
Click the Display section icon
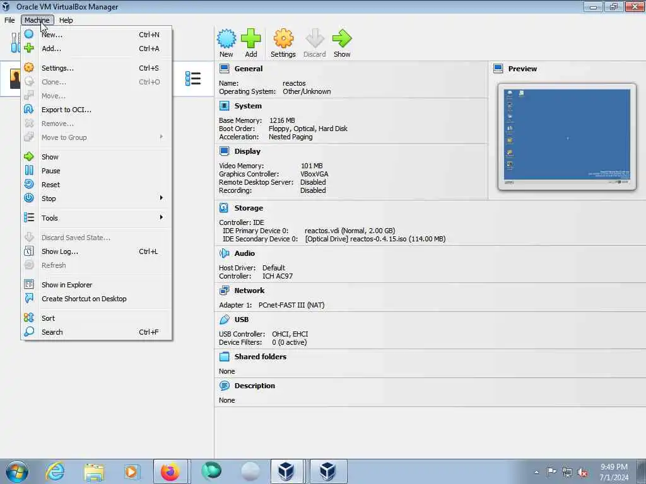click(224, 151)
